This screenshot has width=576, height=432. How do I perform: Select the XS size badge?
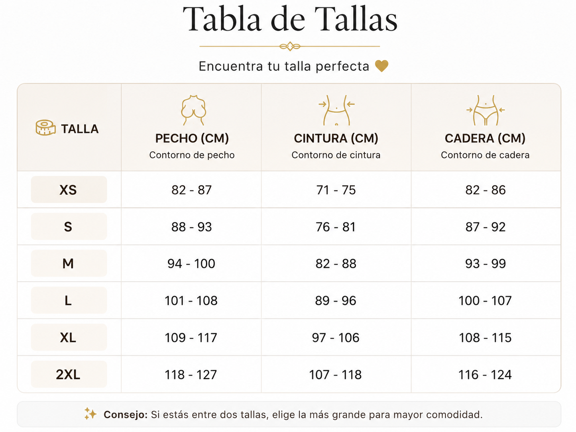69,190
